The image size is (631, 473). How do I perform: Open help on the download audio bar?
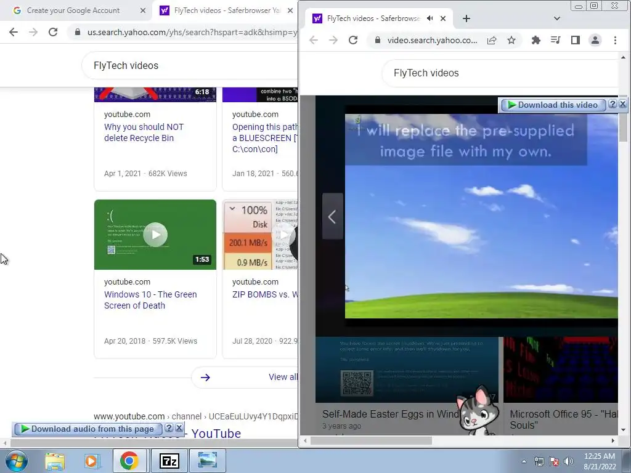pyautogui.click(x=169, y=428)
